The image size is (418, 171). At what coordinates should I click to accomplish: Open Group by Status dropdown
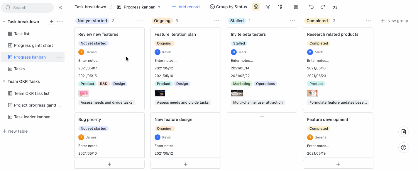tap(229, 7)
